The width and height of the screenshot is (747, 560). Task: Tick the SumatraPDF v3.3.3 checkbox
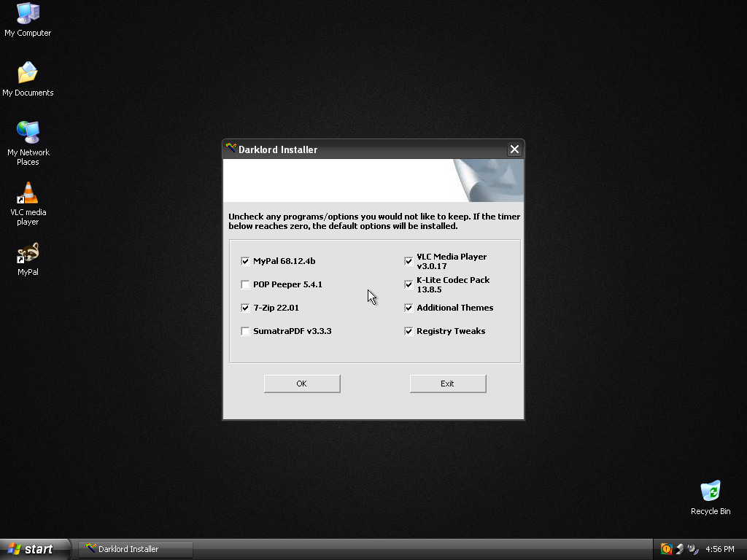coord(245,331)
